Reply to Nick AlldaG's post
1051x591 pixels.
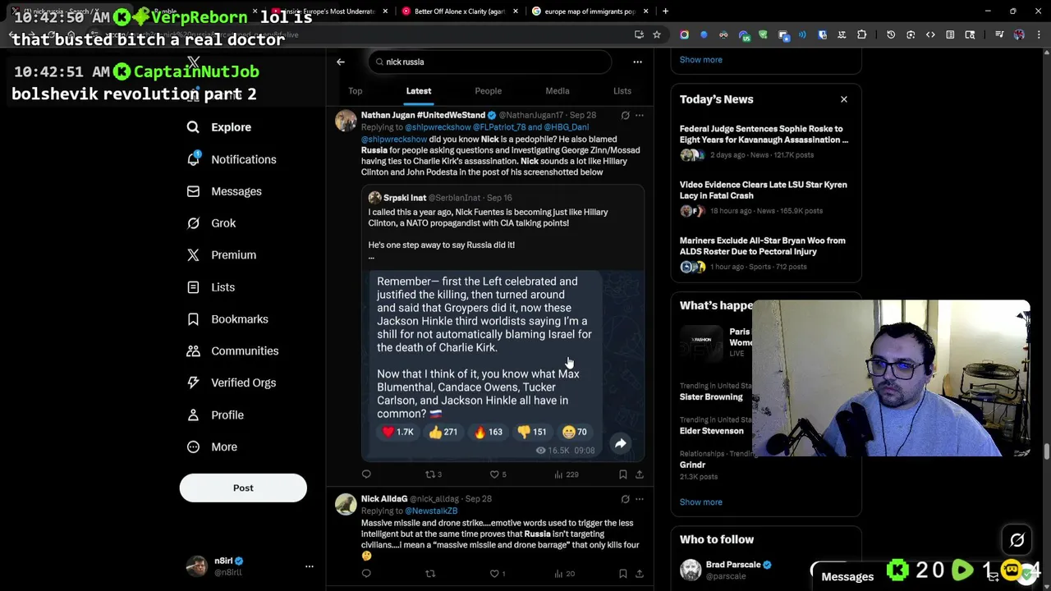366,573
